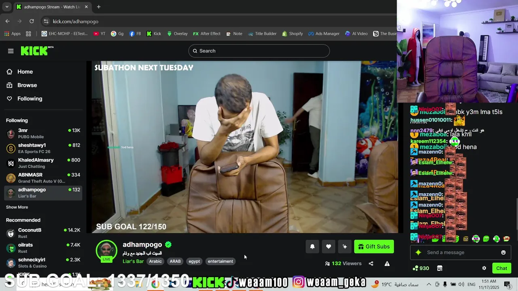Image resolution: width=518 pixels, height=291 pixels.
Task: Click adhampogo streamer name
Action: pyautogui.click(x=142, y=245)
